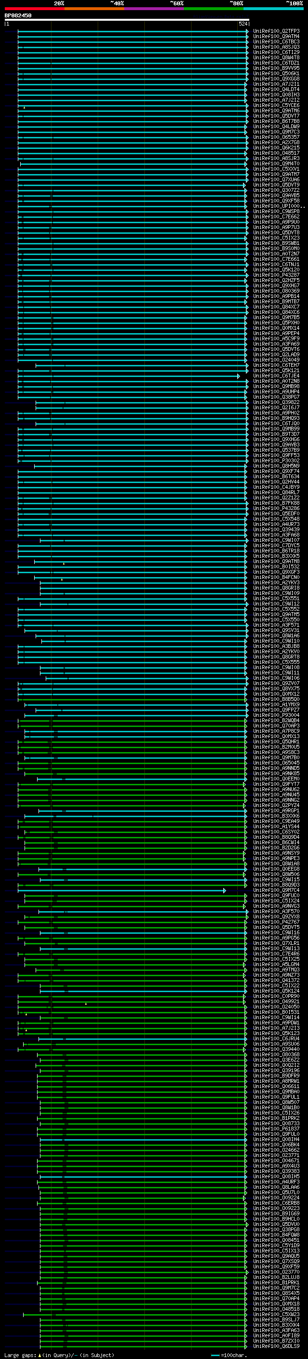
Task: Click the end position marker 524
Action: [243, 24]
